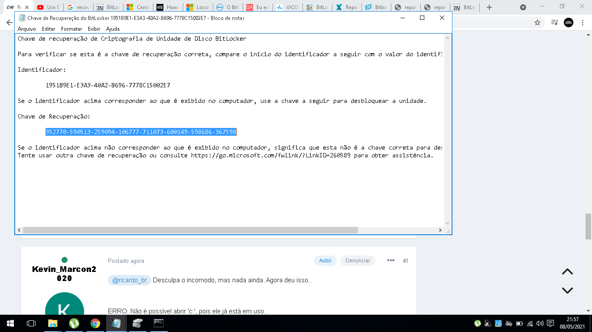This screenshot has height=332, width=592.
Task: Open the Arquivo menu in Notepad
Action: coord(26,29)
